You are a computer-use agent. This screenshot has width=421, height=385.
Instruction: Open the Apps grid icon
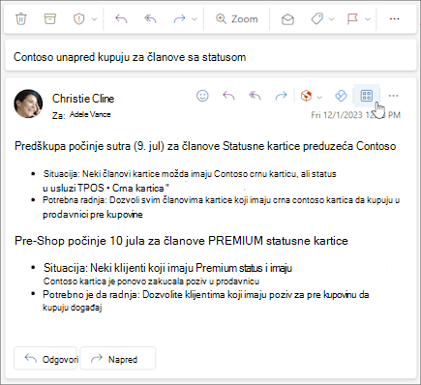367,96
